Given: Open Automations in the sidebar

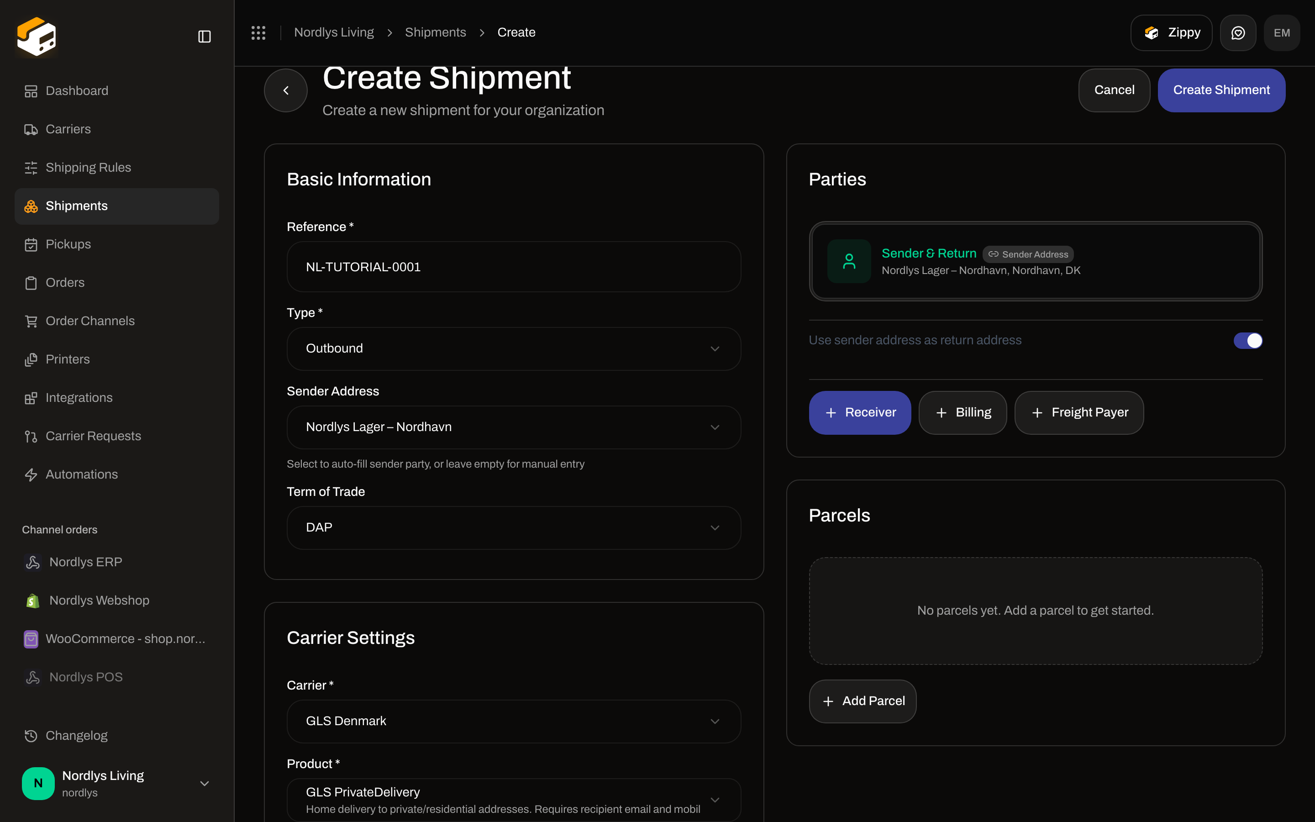Looking at the screenshot, I should [117, 474].
